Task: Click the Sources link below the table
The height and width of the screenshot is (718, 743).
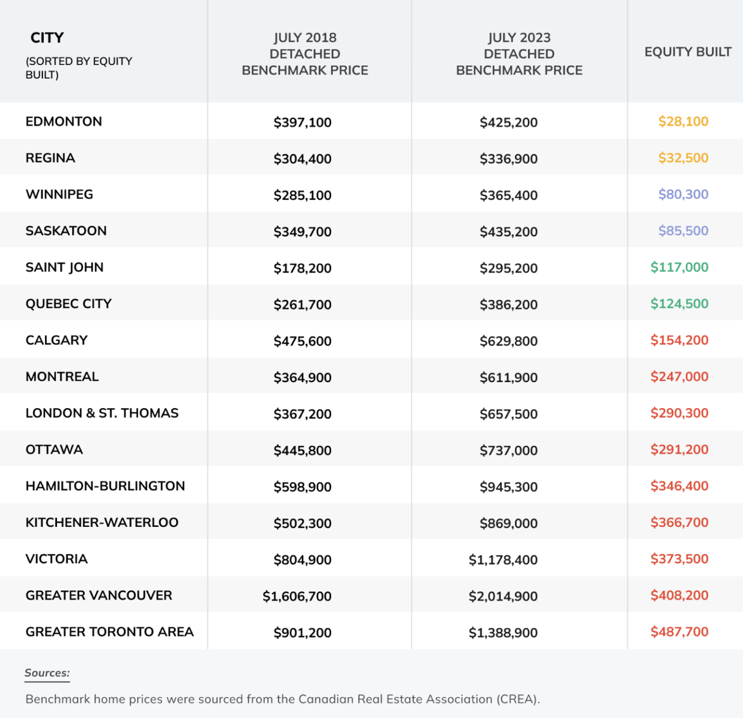Action: click(x=47, y=672)
